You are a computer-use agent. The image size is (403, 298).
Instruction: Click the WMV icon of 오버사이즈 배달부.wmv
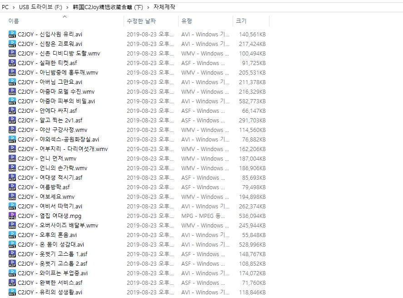(12, 225)
